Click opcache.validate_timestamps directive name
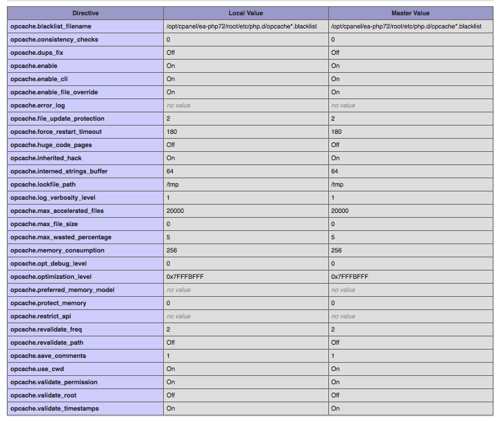The width and height of the screenshot is (499, 421). click(x=54, y=409)
